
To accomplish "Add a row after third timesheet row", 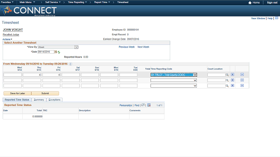I will 232,85.
